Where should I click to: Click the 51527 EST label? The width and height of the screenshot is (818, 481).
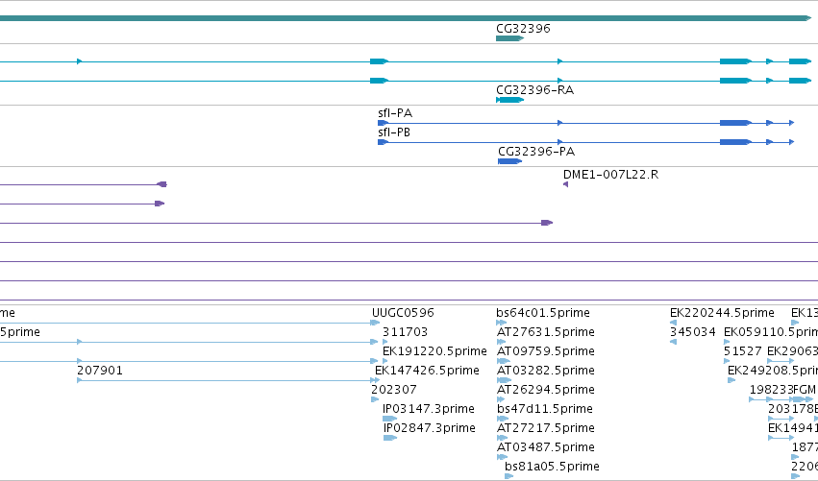click(x=743, y=351)
